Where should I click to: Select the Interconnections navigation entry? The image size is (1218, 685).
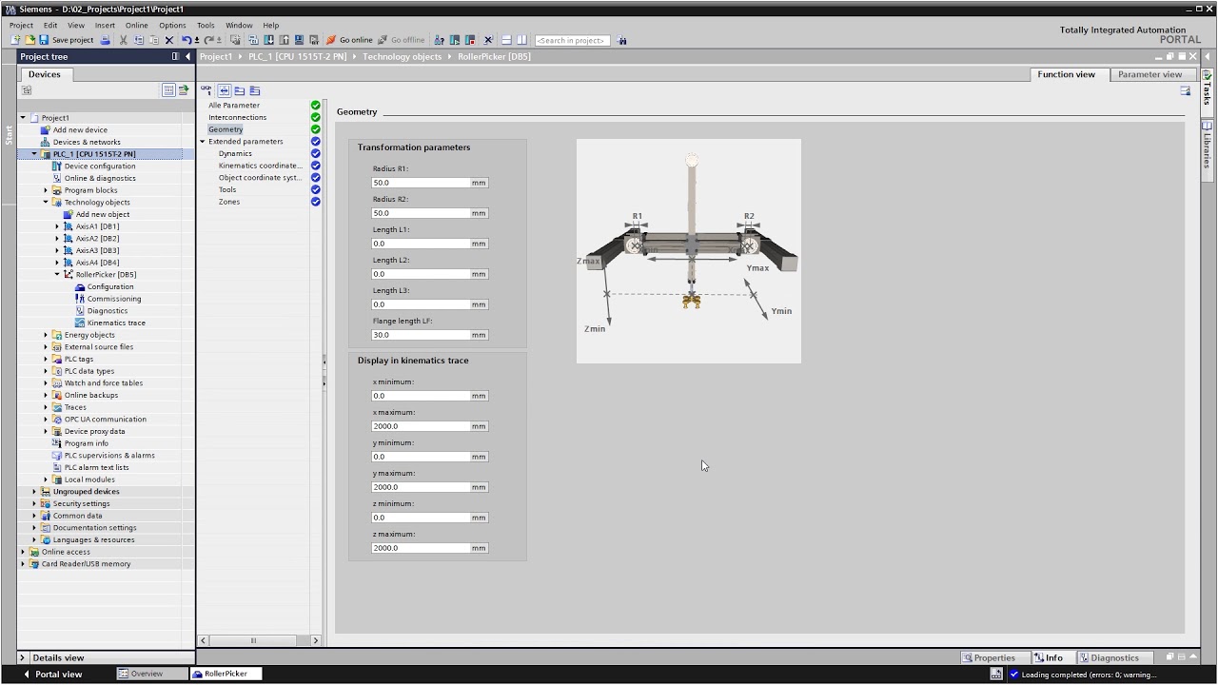pyautogui.click(x=237, y=117)
